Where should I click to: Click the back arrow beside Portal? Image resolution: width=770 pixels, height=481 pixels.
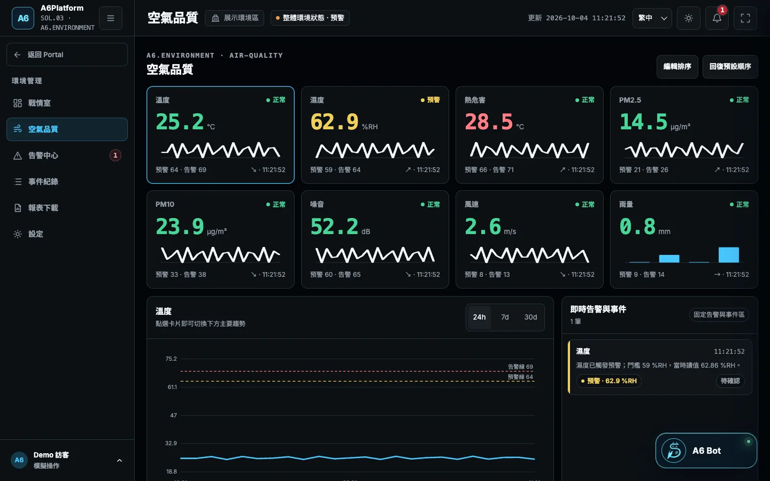click(18, 55)
